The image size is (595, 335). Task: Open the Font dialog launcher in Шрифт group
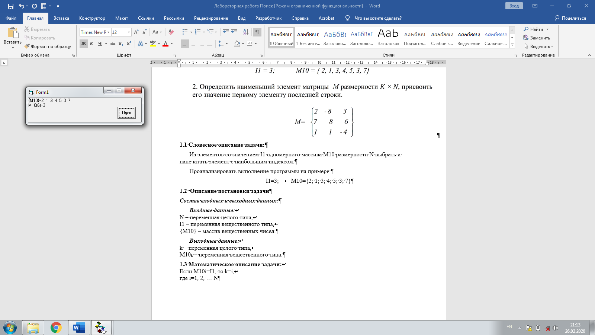pos(175,55)
